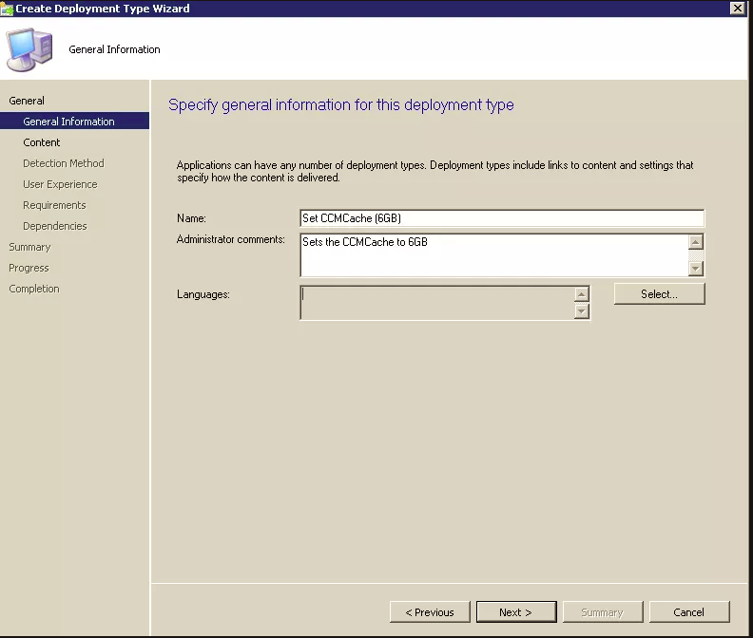Select the Progress step in the sidebar

(29, 268)
